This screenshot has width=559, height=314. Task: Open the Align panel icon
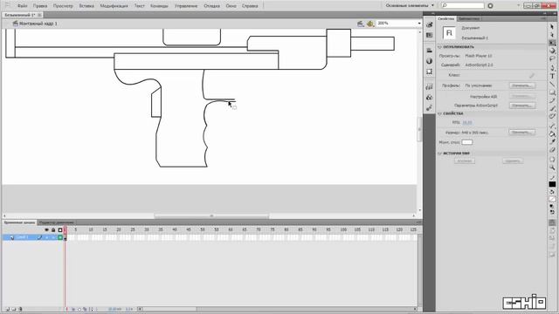pyautogui.click(x=429, y=51)
